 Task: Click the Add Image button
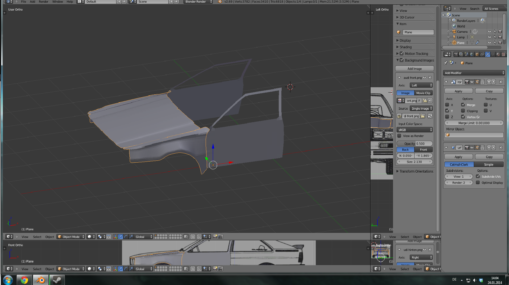[415, 68]
